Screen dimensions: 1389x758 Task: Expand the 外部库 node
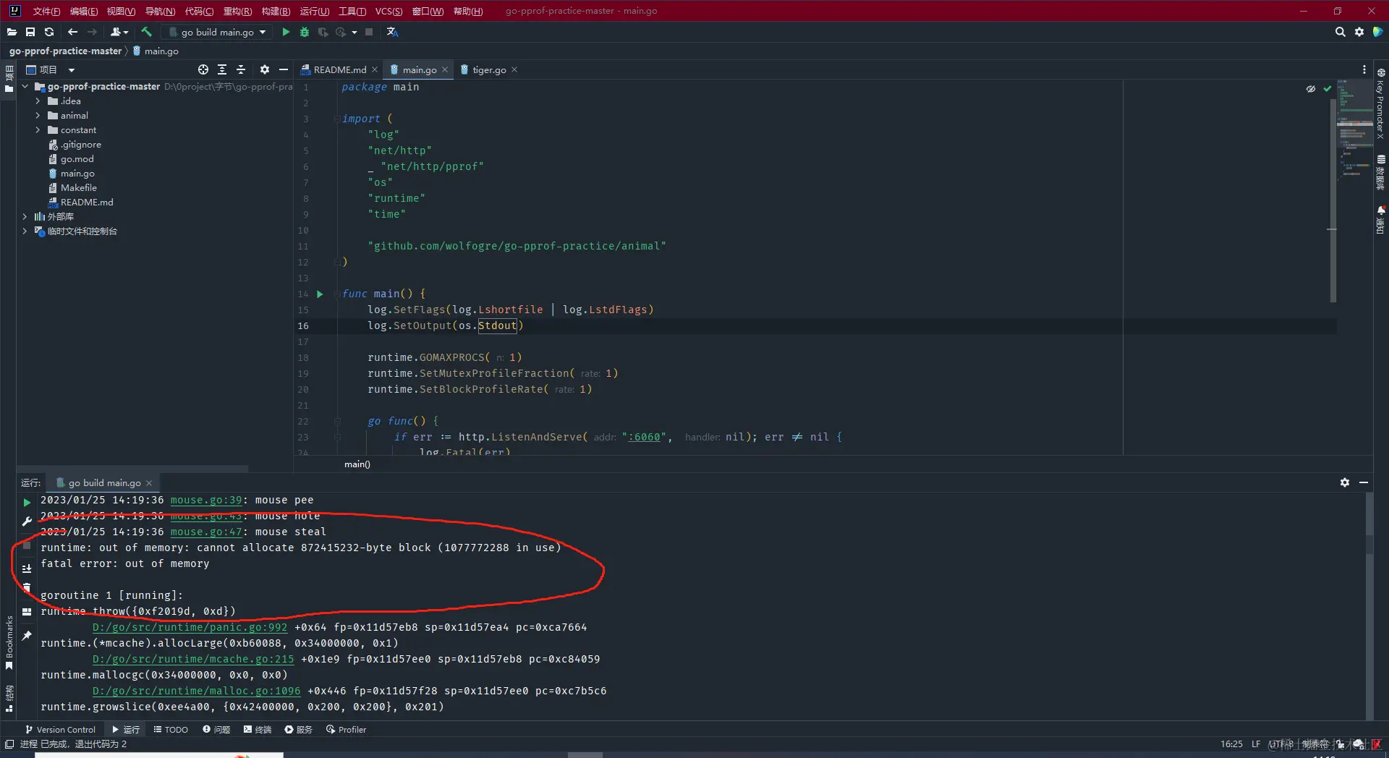click(x=25, y=216)
